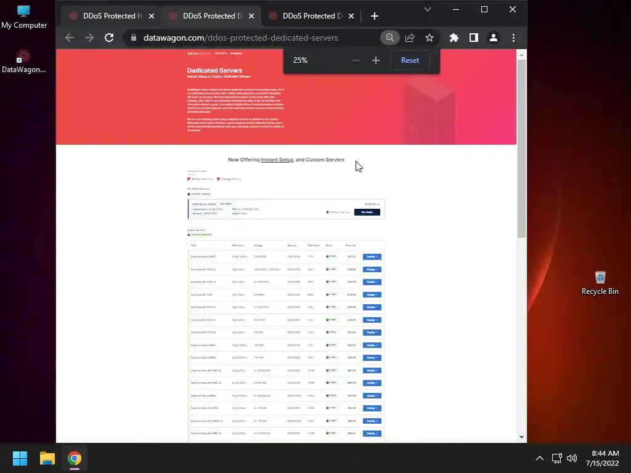Viewport: 631px width, 473px height.
Task: Open the Services menu in the site header
Action: click(x=221, y=53)
